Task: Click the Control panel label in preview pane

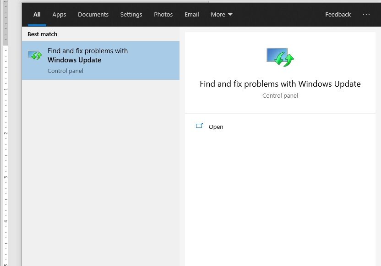Action: (280, 96)
